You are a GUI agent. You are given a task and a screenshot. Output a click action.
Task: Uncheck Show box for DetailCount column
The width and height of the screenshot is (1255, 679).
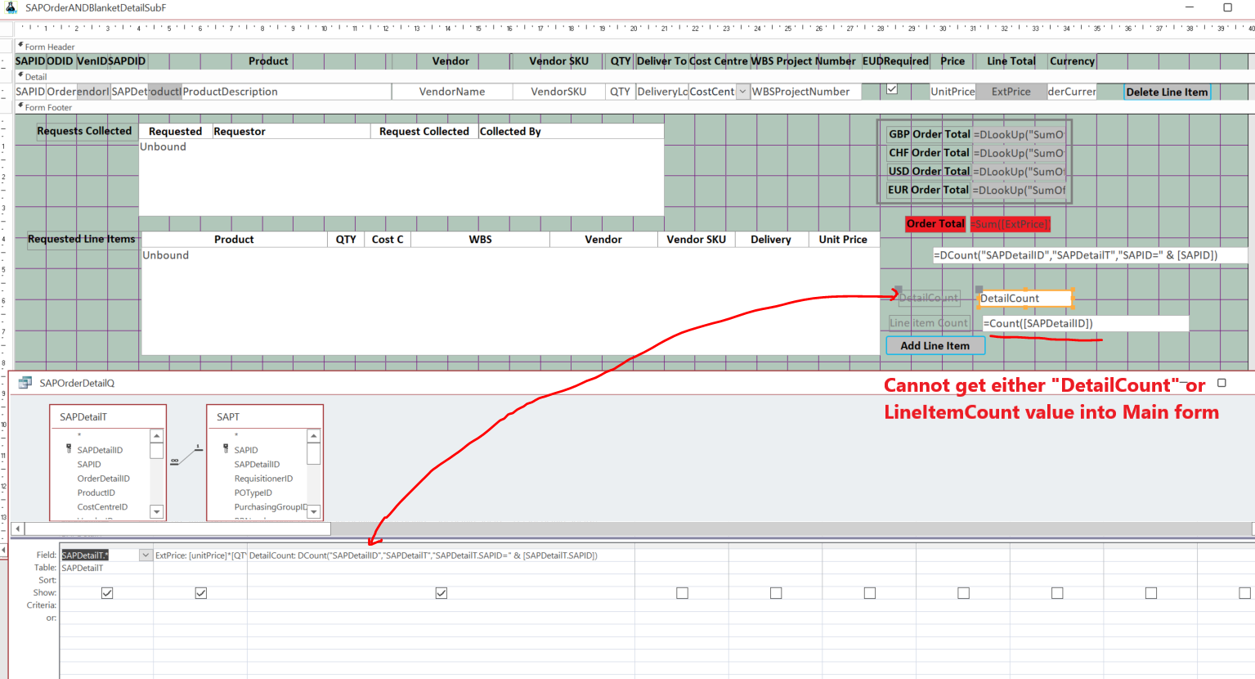click(441, 593)
